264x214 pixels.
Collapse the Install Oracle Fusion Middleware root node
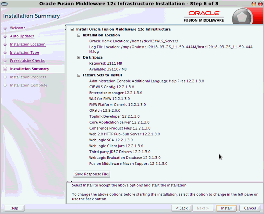(x=72, y=29)
